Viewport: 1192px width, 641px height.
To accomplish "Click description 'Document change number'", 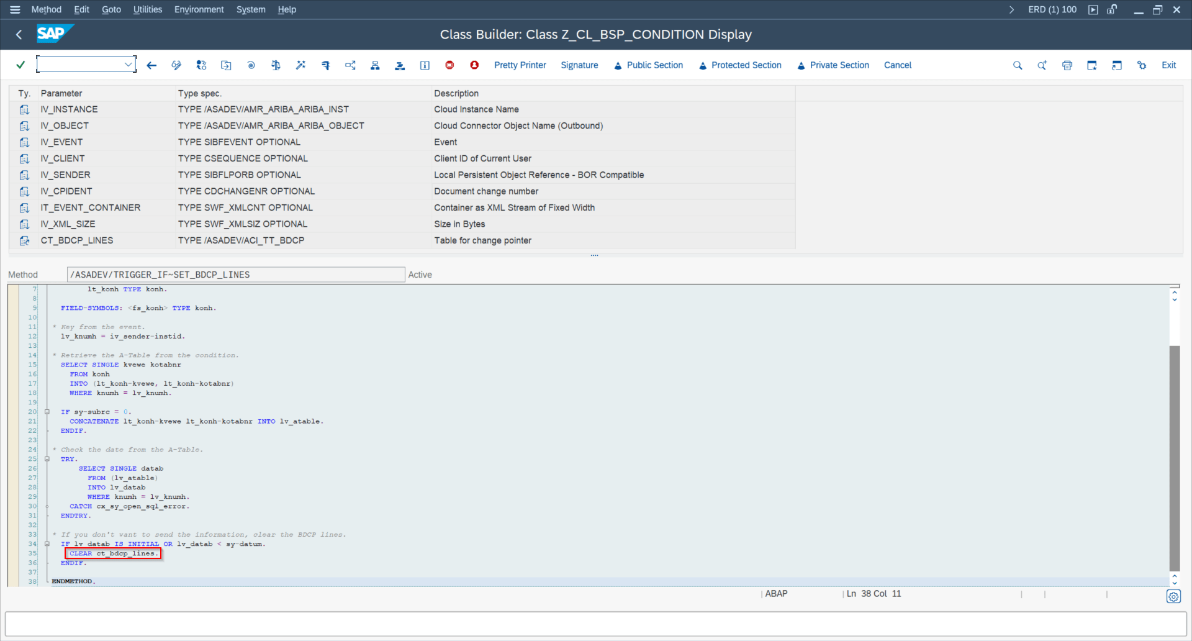I will 486,191.
